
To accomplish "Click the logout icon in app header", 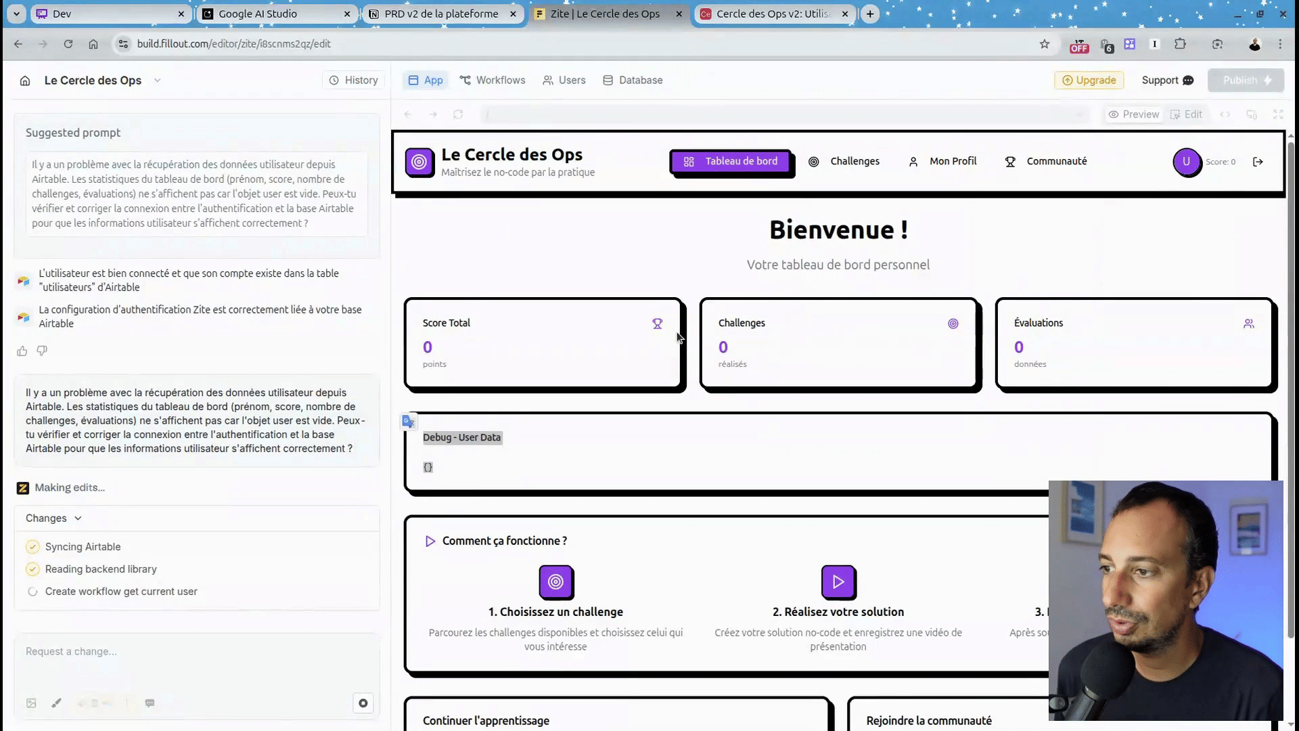I will click(x=1258, y=162).
